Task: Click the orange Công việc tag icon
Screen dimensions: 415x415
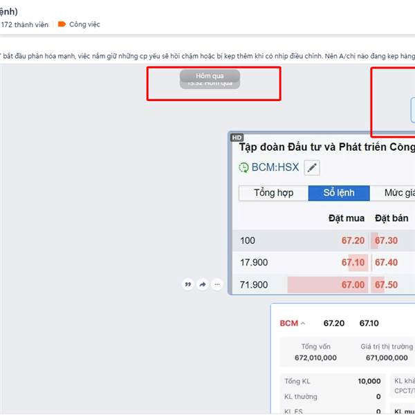Action: [x=62, y=24]
